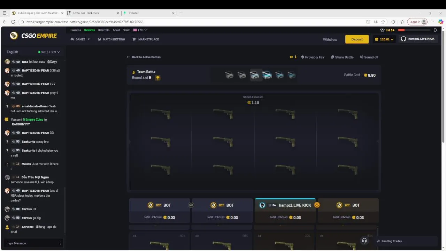This screenshot has height=251, width=446.
Task: Click the Battle Cost 9.90 value
Action: (370, 75)
